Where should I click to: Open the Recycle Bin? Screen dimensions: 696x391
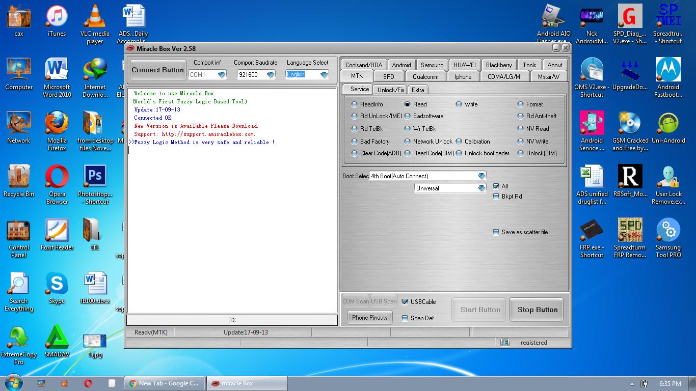[19, 181]
